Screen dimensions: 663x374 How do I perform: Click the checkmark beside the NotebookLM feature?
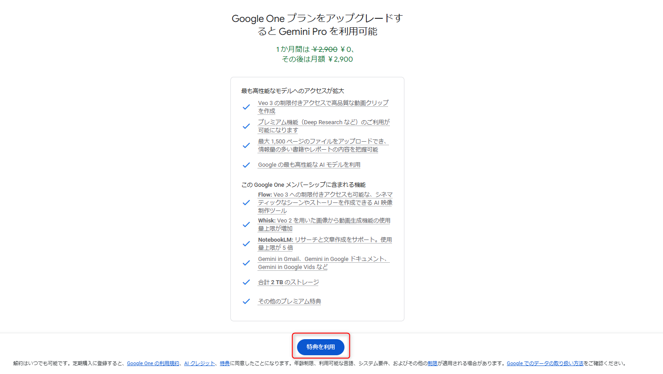pyautogui.click(x=246, y=244)
